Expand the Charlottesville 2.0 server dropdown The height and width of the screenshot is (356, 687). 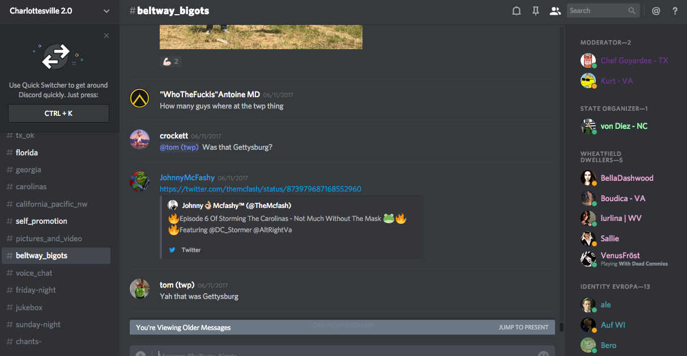coord(106,11)
